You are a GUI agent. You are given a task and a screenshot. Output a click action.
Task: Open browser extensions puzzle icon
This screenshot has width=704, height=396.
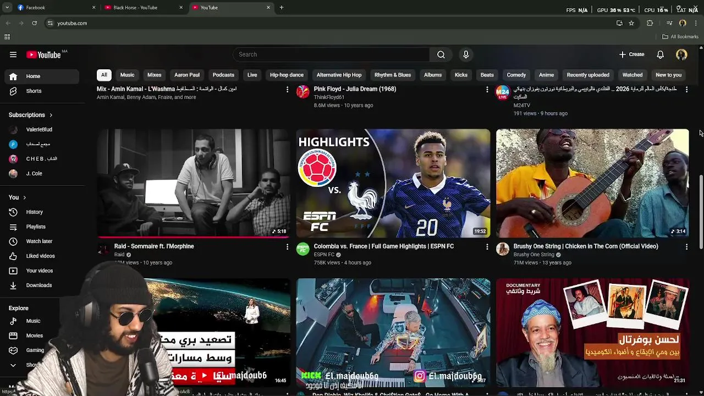650,23
